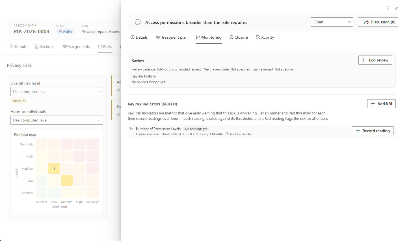Screen dimensions: 398x241
Task: Open the risk status dropdown showing Open
Action: [x=332, y=22]
